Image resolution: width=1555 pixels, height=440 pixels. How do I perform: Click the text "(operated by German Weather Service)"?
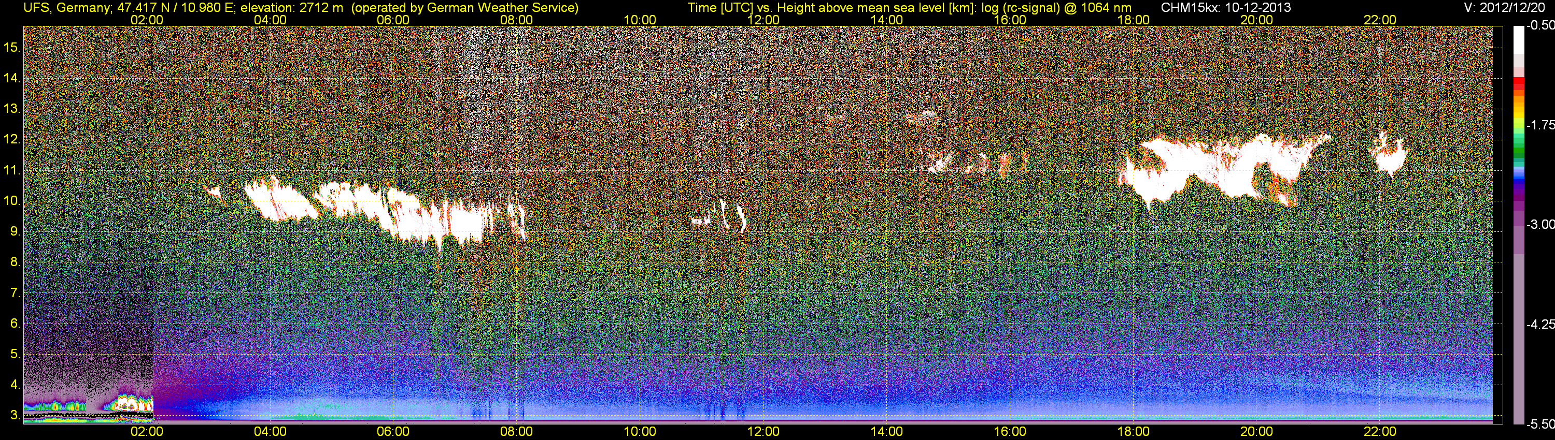(x=465, y=7)
